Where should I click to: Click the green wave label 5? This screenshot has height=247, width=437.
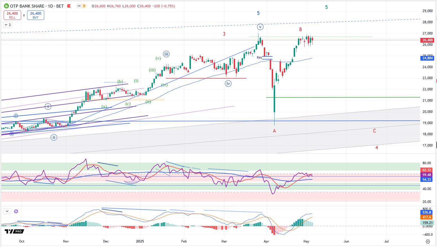[x=326, y=7]
